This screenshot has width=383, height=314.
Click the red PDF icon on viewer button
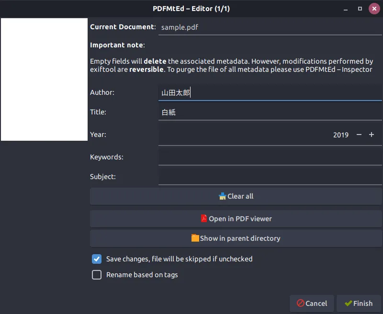pyautogui.click(x=204, y=218)
